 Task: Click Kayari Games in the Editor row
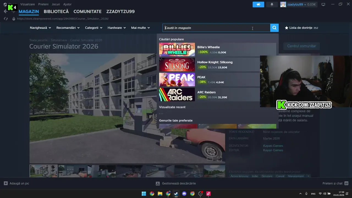point(273,150)
